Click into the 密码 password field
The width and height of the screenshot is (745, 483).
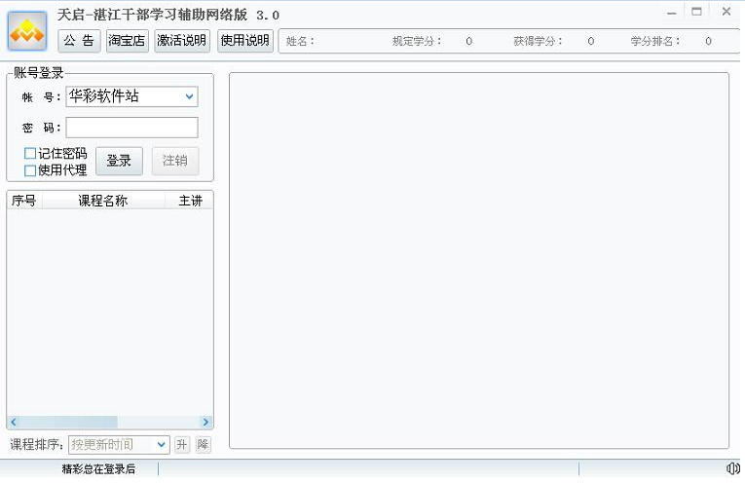click(x=131, y=128)
